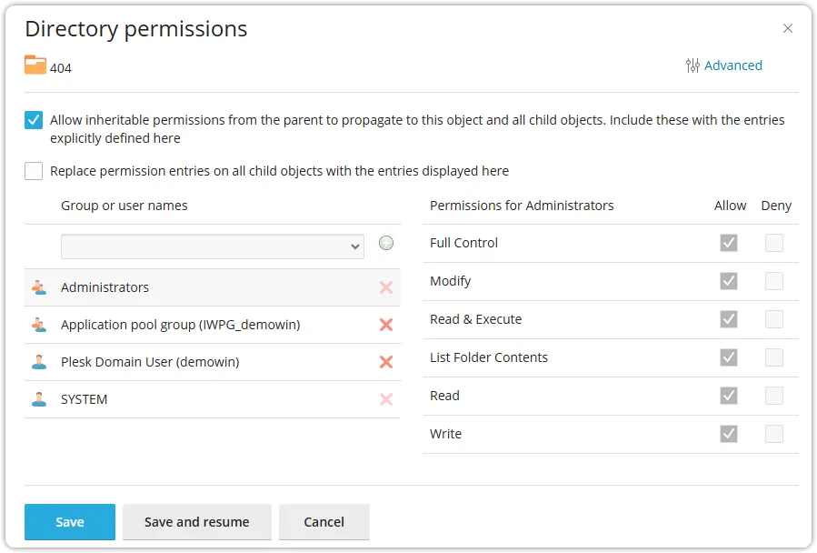This screenshot has height=553, width=817.
Task: Click the group icon beside Administrators
Action: (40, 287)
